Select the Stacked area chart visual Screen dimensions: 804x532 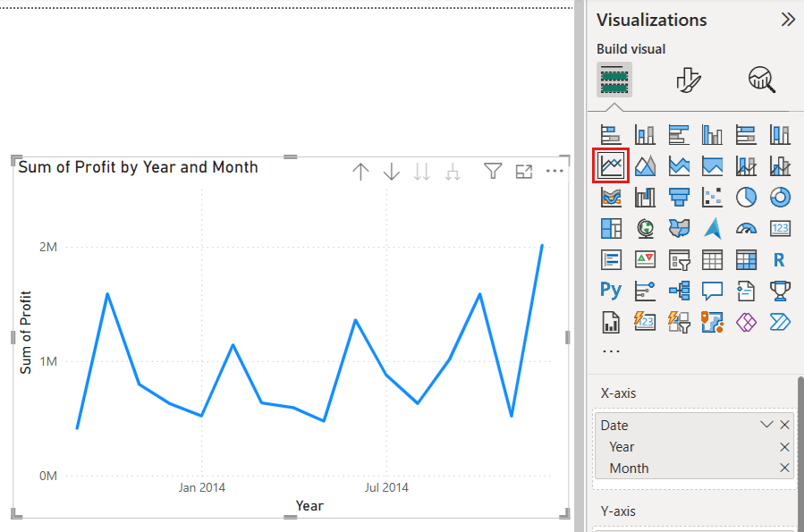(x=679, y=166)
